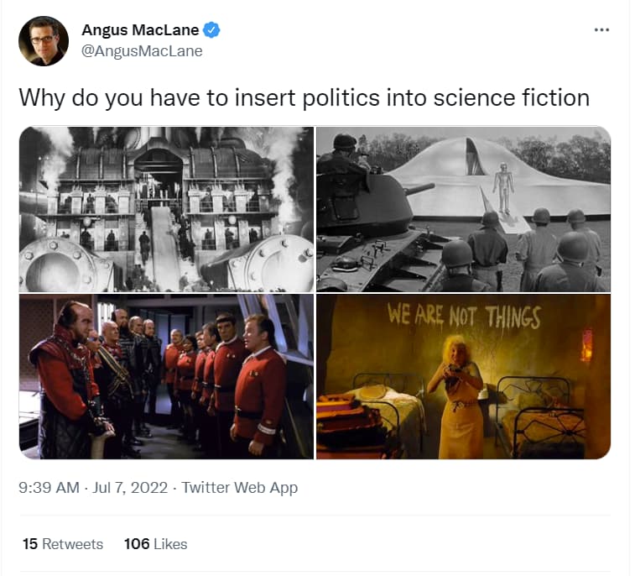This screenshot has height=576, width=635.
Task: Click the Angus MacLane display name
Action: pyautogui.click(x=140, y=30)
